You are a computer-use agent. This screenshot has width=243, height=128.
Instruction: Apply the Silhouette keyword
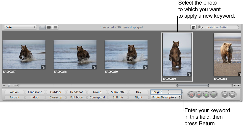tap(118, 92)
